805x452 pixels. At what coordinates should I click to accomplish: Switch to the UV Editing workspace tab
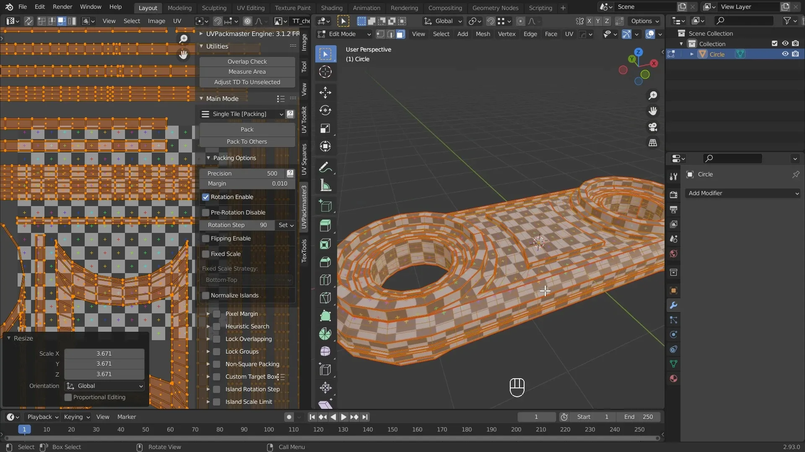coord(250,8)
